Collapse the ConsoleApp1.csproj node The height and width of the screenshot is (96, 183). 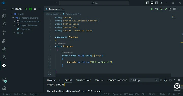click(13, 18)
